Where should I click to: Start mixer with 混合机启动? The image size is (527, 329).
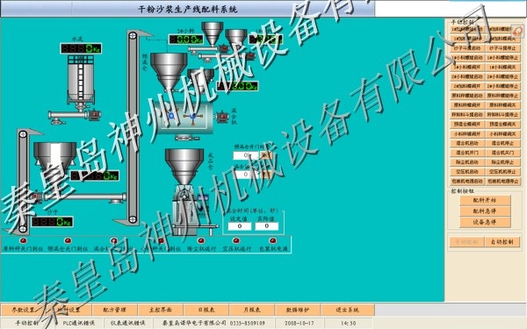pyautogui.click(x=467, y=143)
